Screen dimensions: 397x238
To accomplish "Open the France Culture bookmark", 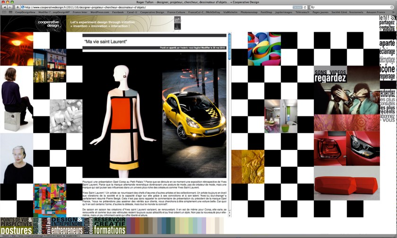I will tap(176, 12).
